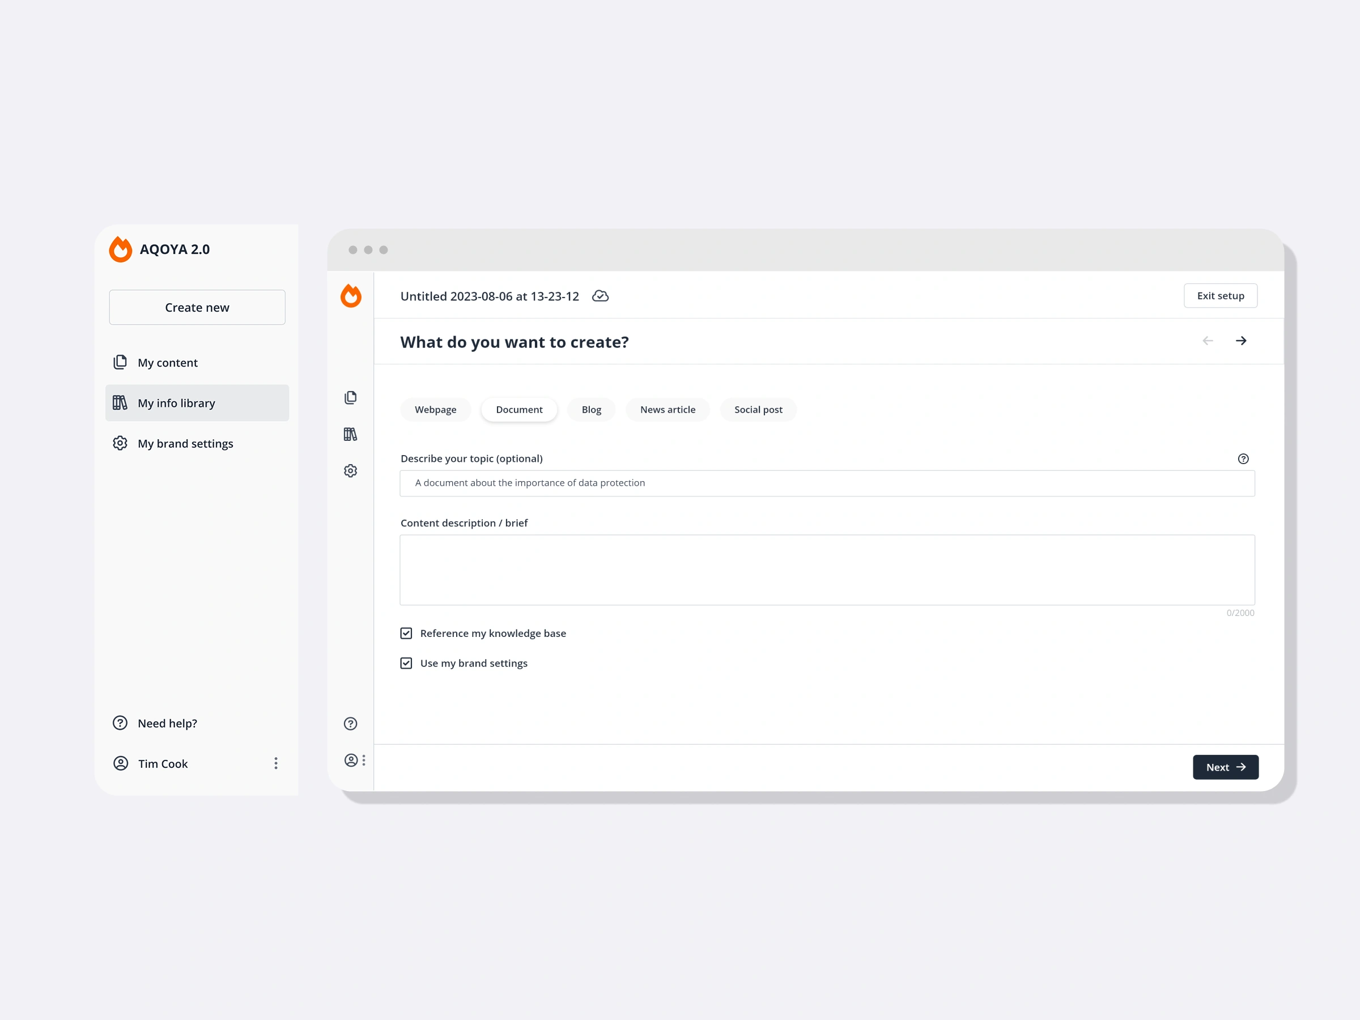Click the help circle icon next to the topic field

[x=1244, y=458]
